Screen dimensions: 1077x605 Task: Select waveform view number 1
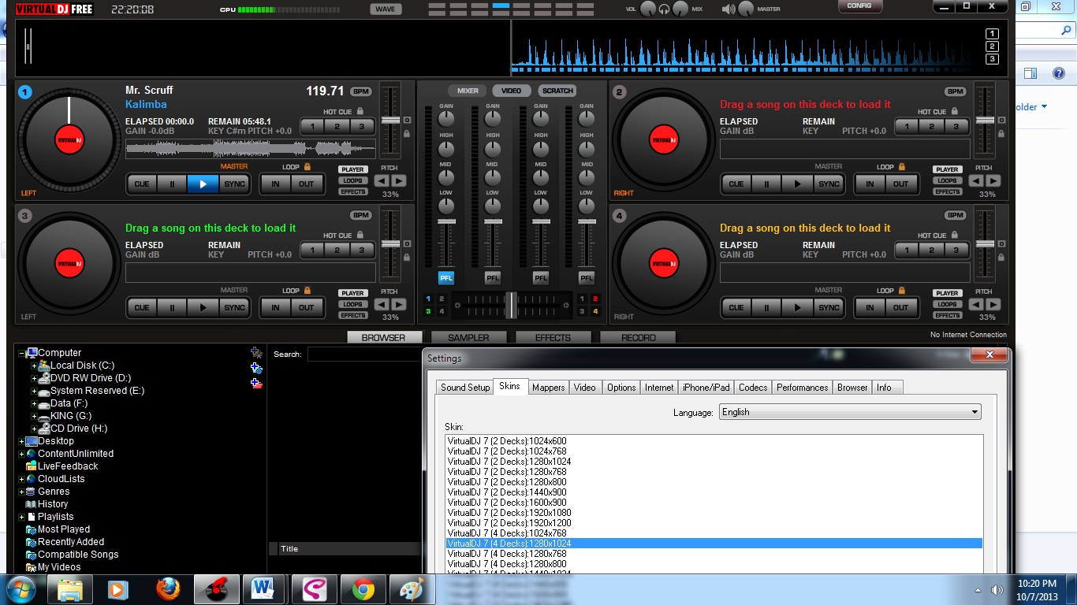992,34
